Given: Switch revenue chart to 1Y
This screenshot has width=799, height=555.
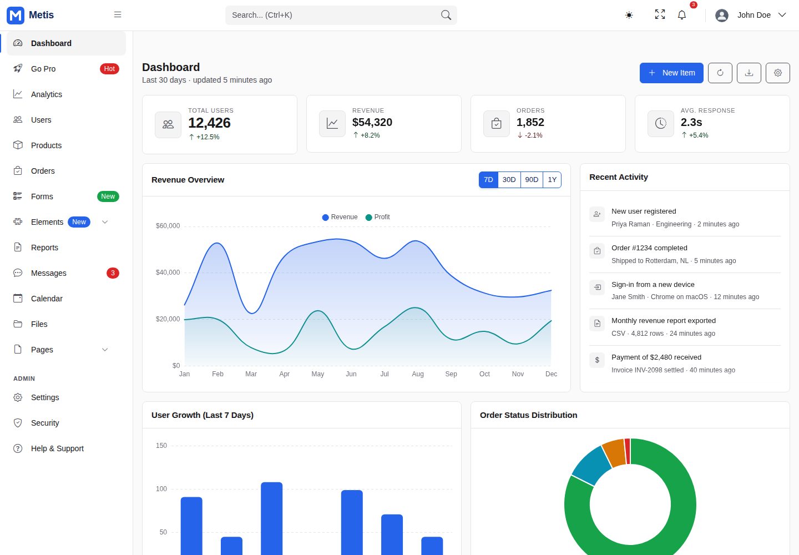Looking at the screenshot, I should pos(552,180).
